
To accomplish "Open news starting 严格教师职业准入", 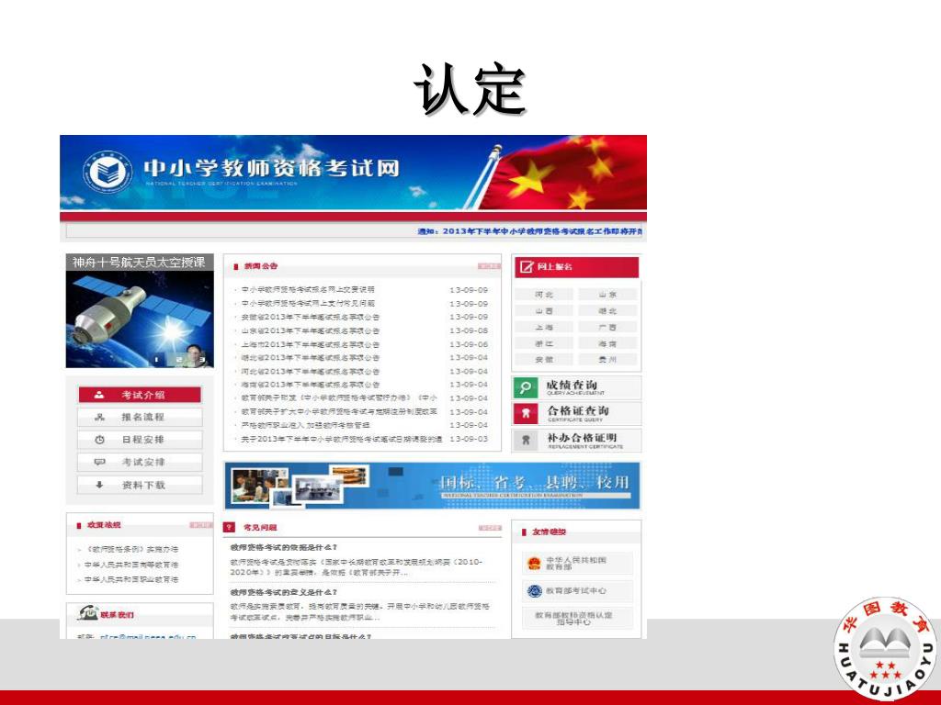I will [305, 425].
